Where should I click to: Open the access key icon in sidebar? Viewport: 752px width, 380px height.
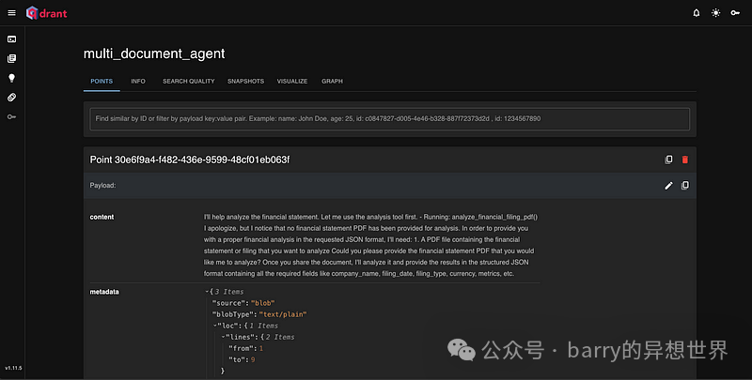tap(12, 116)
